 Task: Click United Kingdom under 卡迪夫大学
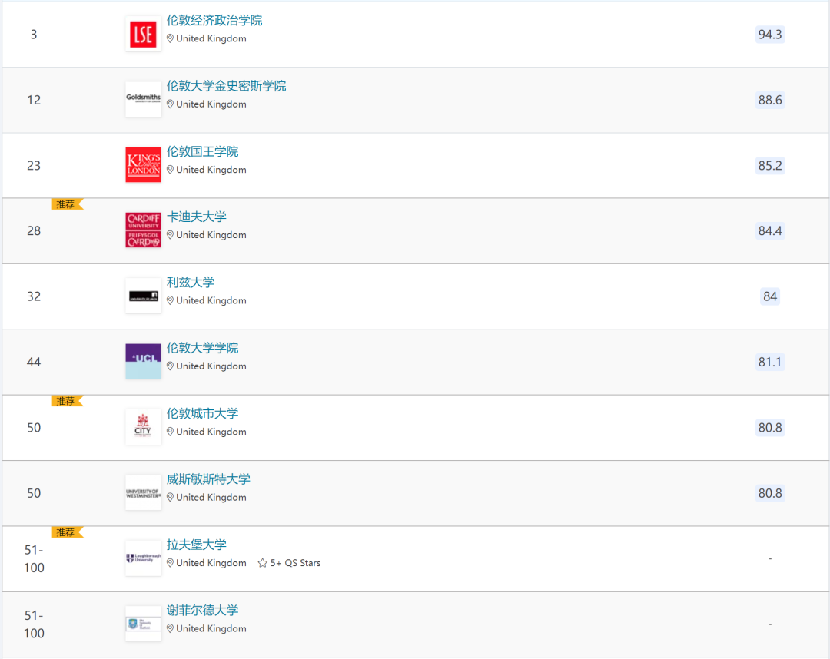click(x=211, y=235)
